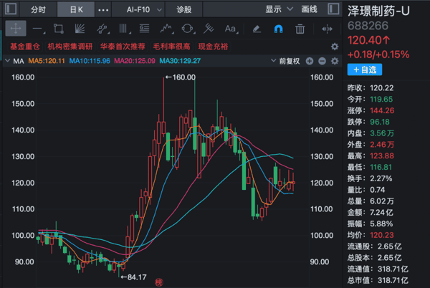Click the 金额 value 7.24亿
The height and width of the screenshot is (288, 430).
coord(381,212)
